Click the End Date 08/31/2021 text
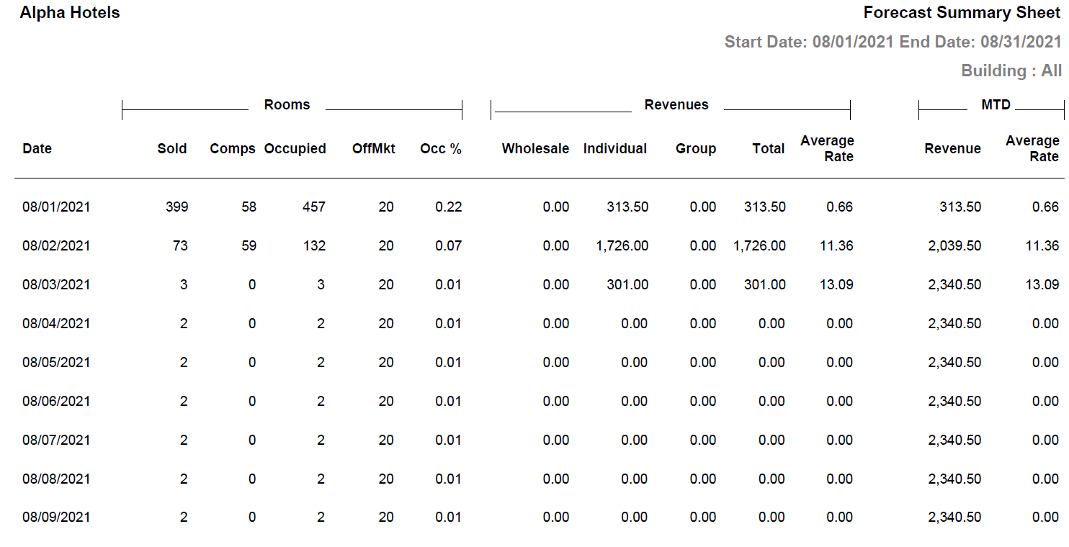This screenshot has width=1069, height=547. point(978,42)
